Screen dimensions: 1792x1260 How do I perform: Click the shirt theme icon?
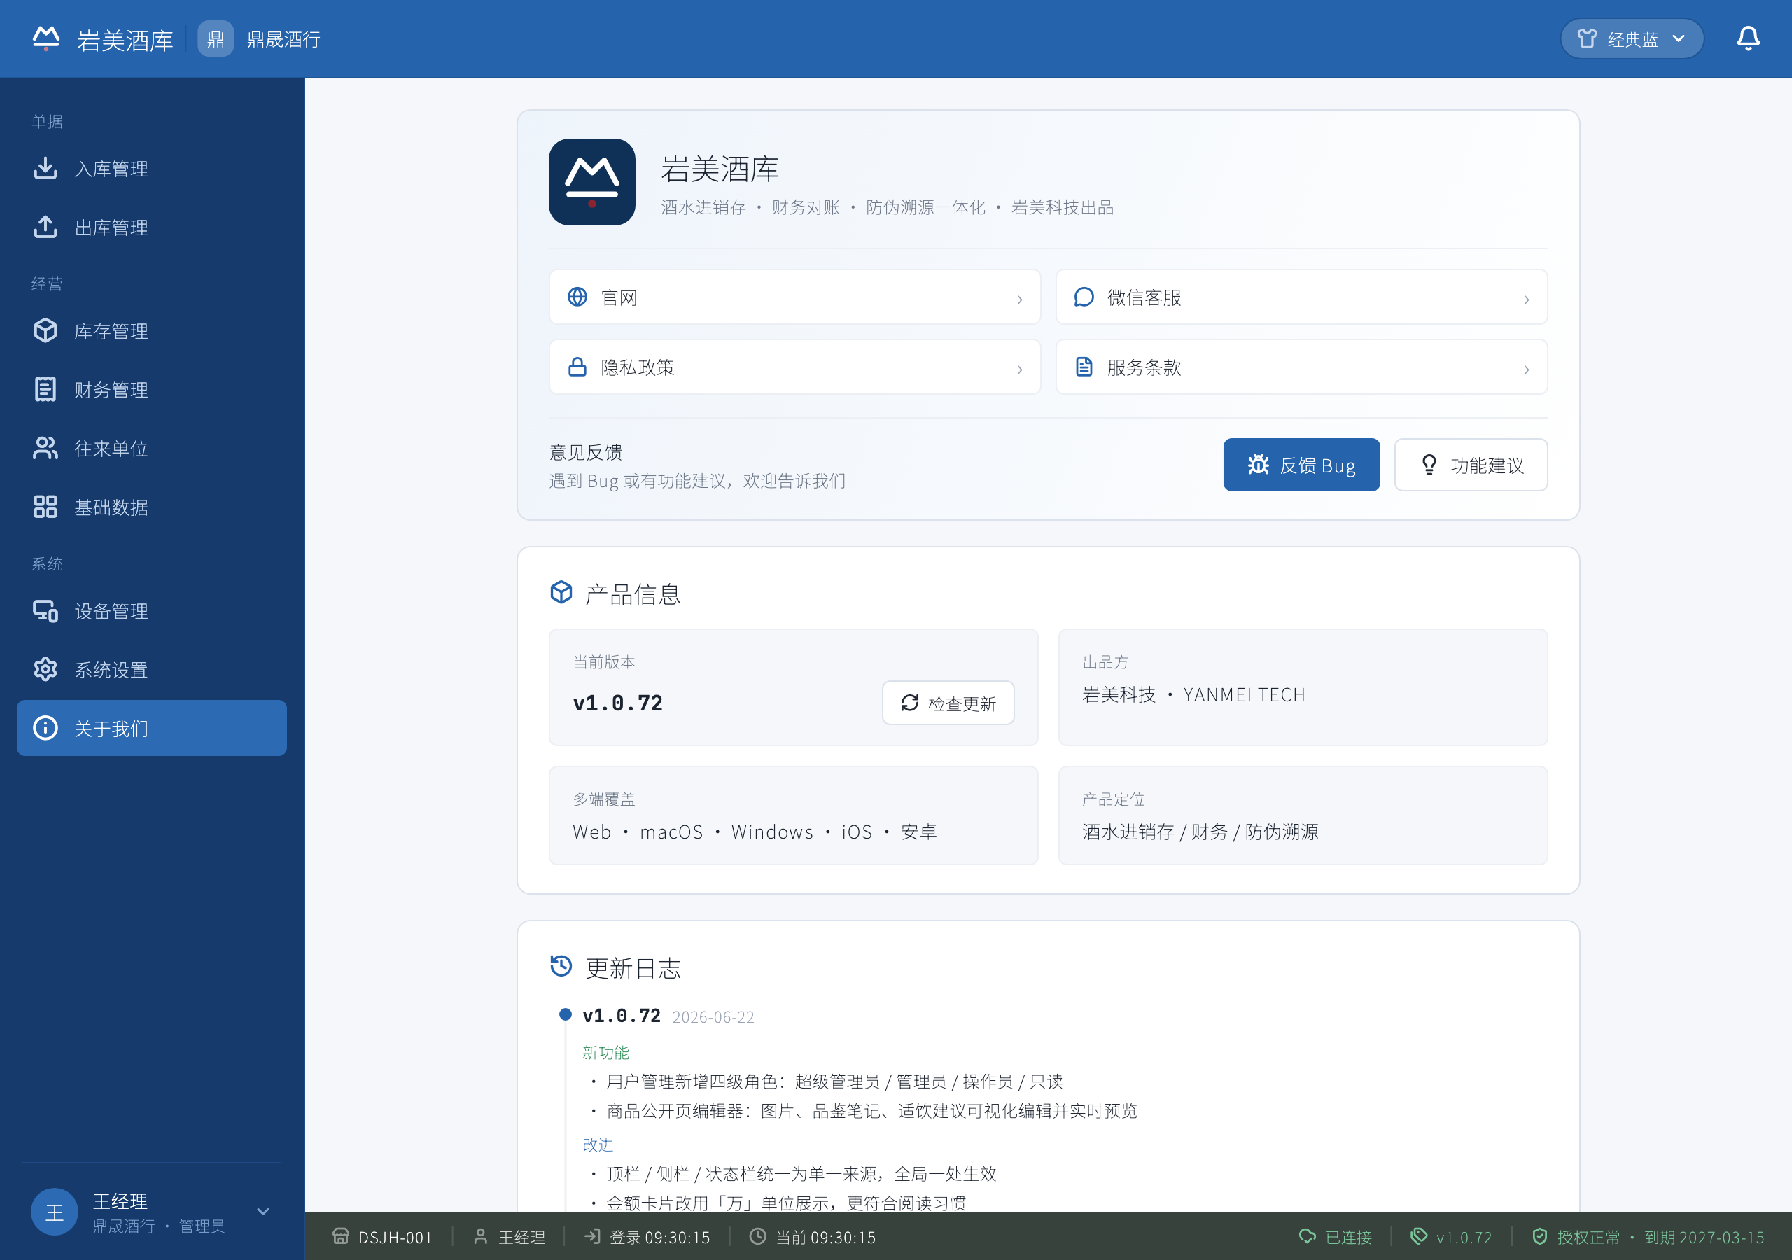1587,39
